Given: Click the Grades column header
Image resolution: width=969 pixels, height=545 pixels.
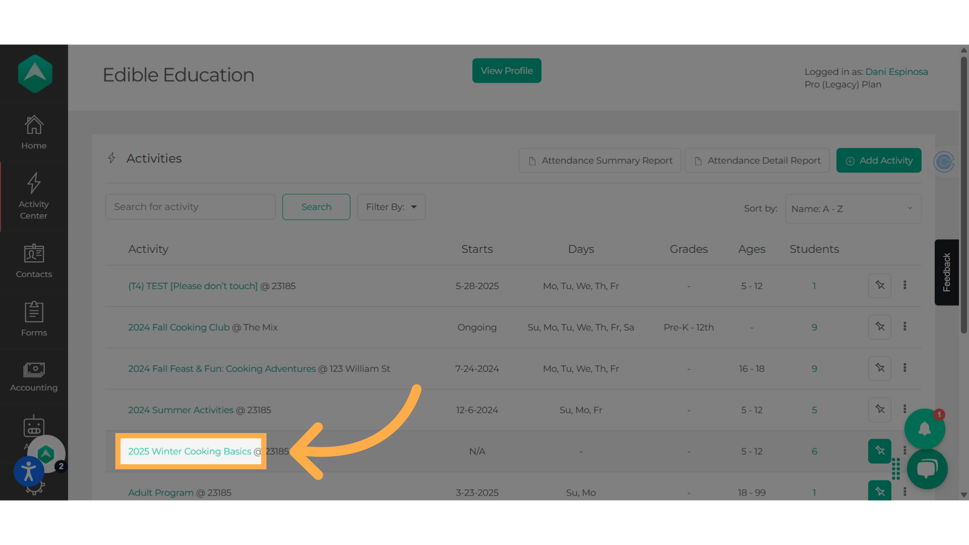Looking at the screenshot, I should coord(688,249).
